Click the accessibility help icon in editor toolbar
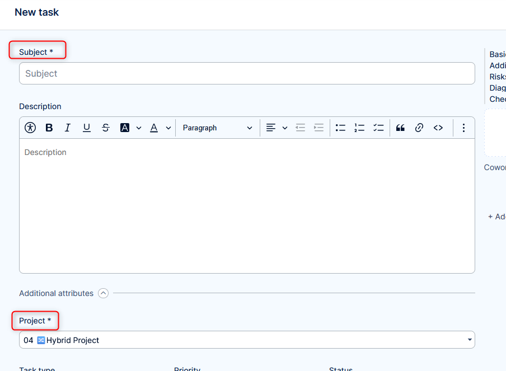The height and width of the screenshot is (371, 506). [30, 128]
